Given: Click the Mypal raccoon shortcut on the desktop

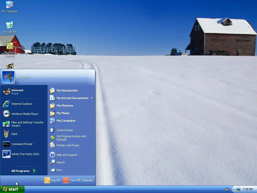Looking at the screenshot, I should point(10,66).
